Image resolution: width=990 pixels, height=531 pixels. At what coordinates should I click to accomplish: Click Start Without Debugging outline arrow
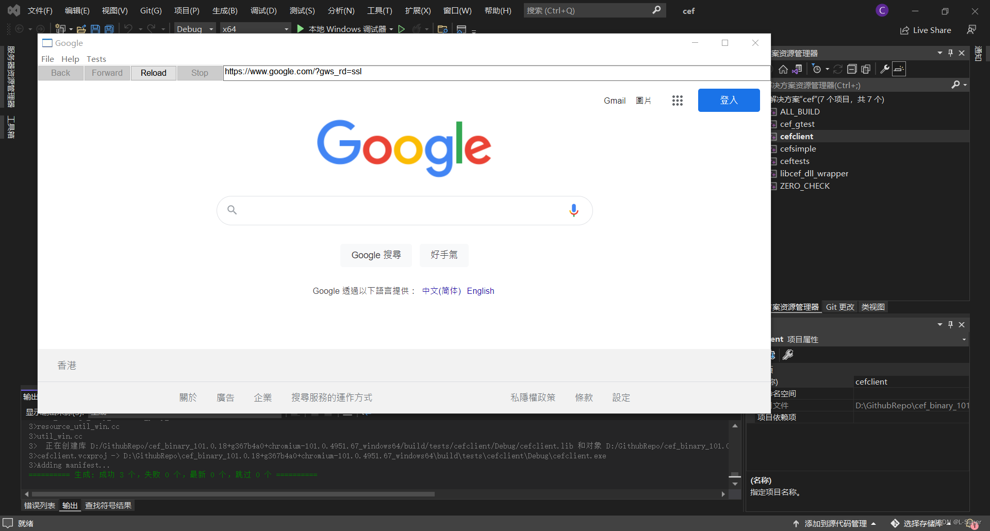tap(402, 29)
